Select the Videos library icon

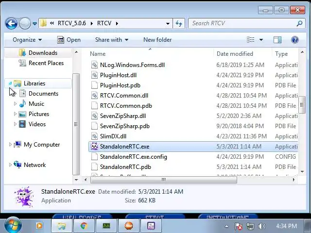coord(22,124)
